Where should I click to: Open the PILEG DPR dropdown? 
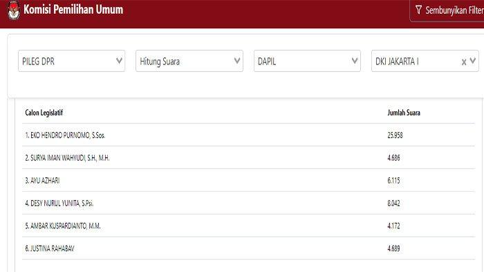[x=72, y=61]
